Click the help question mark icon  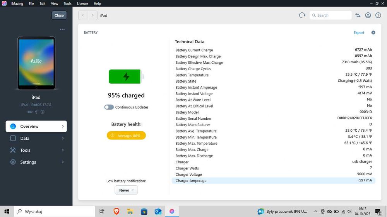[x=378, y=15]
